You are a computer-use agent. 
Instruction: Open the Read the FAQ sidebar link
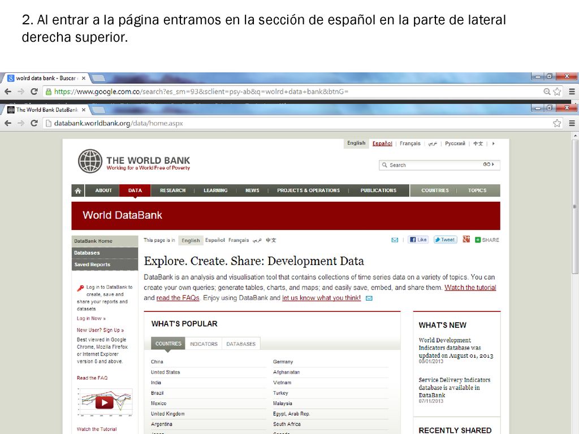[x=92, y=378]
